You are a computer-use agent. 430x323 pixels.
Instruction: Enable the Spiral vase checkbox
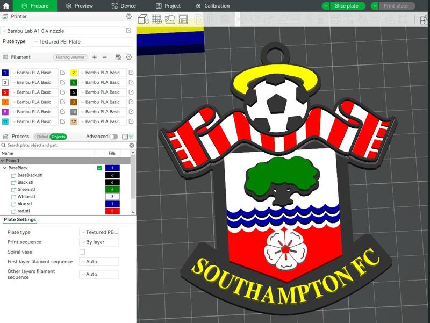click(x=82, y=252)
